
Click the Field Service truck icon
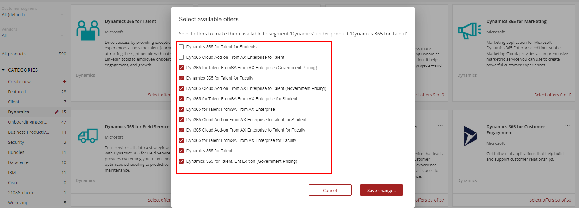coord(88,136)
